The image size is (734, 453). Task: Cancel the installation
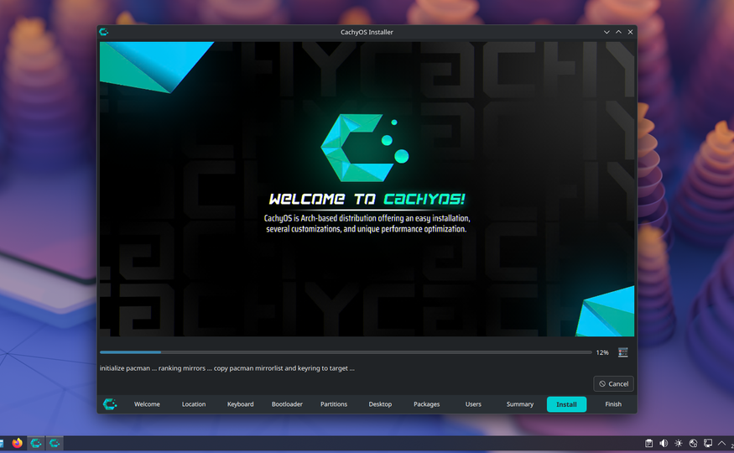point(614,383)
